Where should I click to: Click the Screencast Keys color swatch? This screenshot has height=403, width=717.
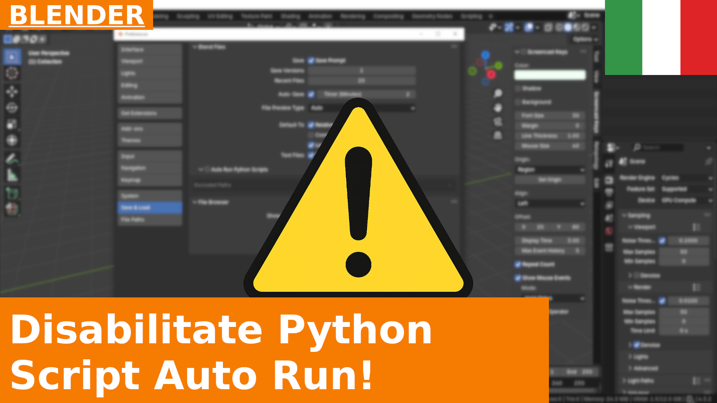(x=550, y=75)
